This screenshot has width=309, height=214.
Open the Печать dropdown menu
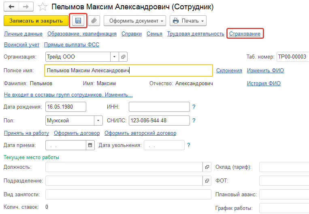(x=188, y=20)
